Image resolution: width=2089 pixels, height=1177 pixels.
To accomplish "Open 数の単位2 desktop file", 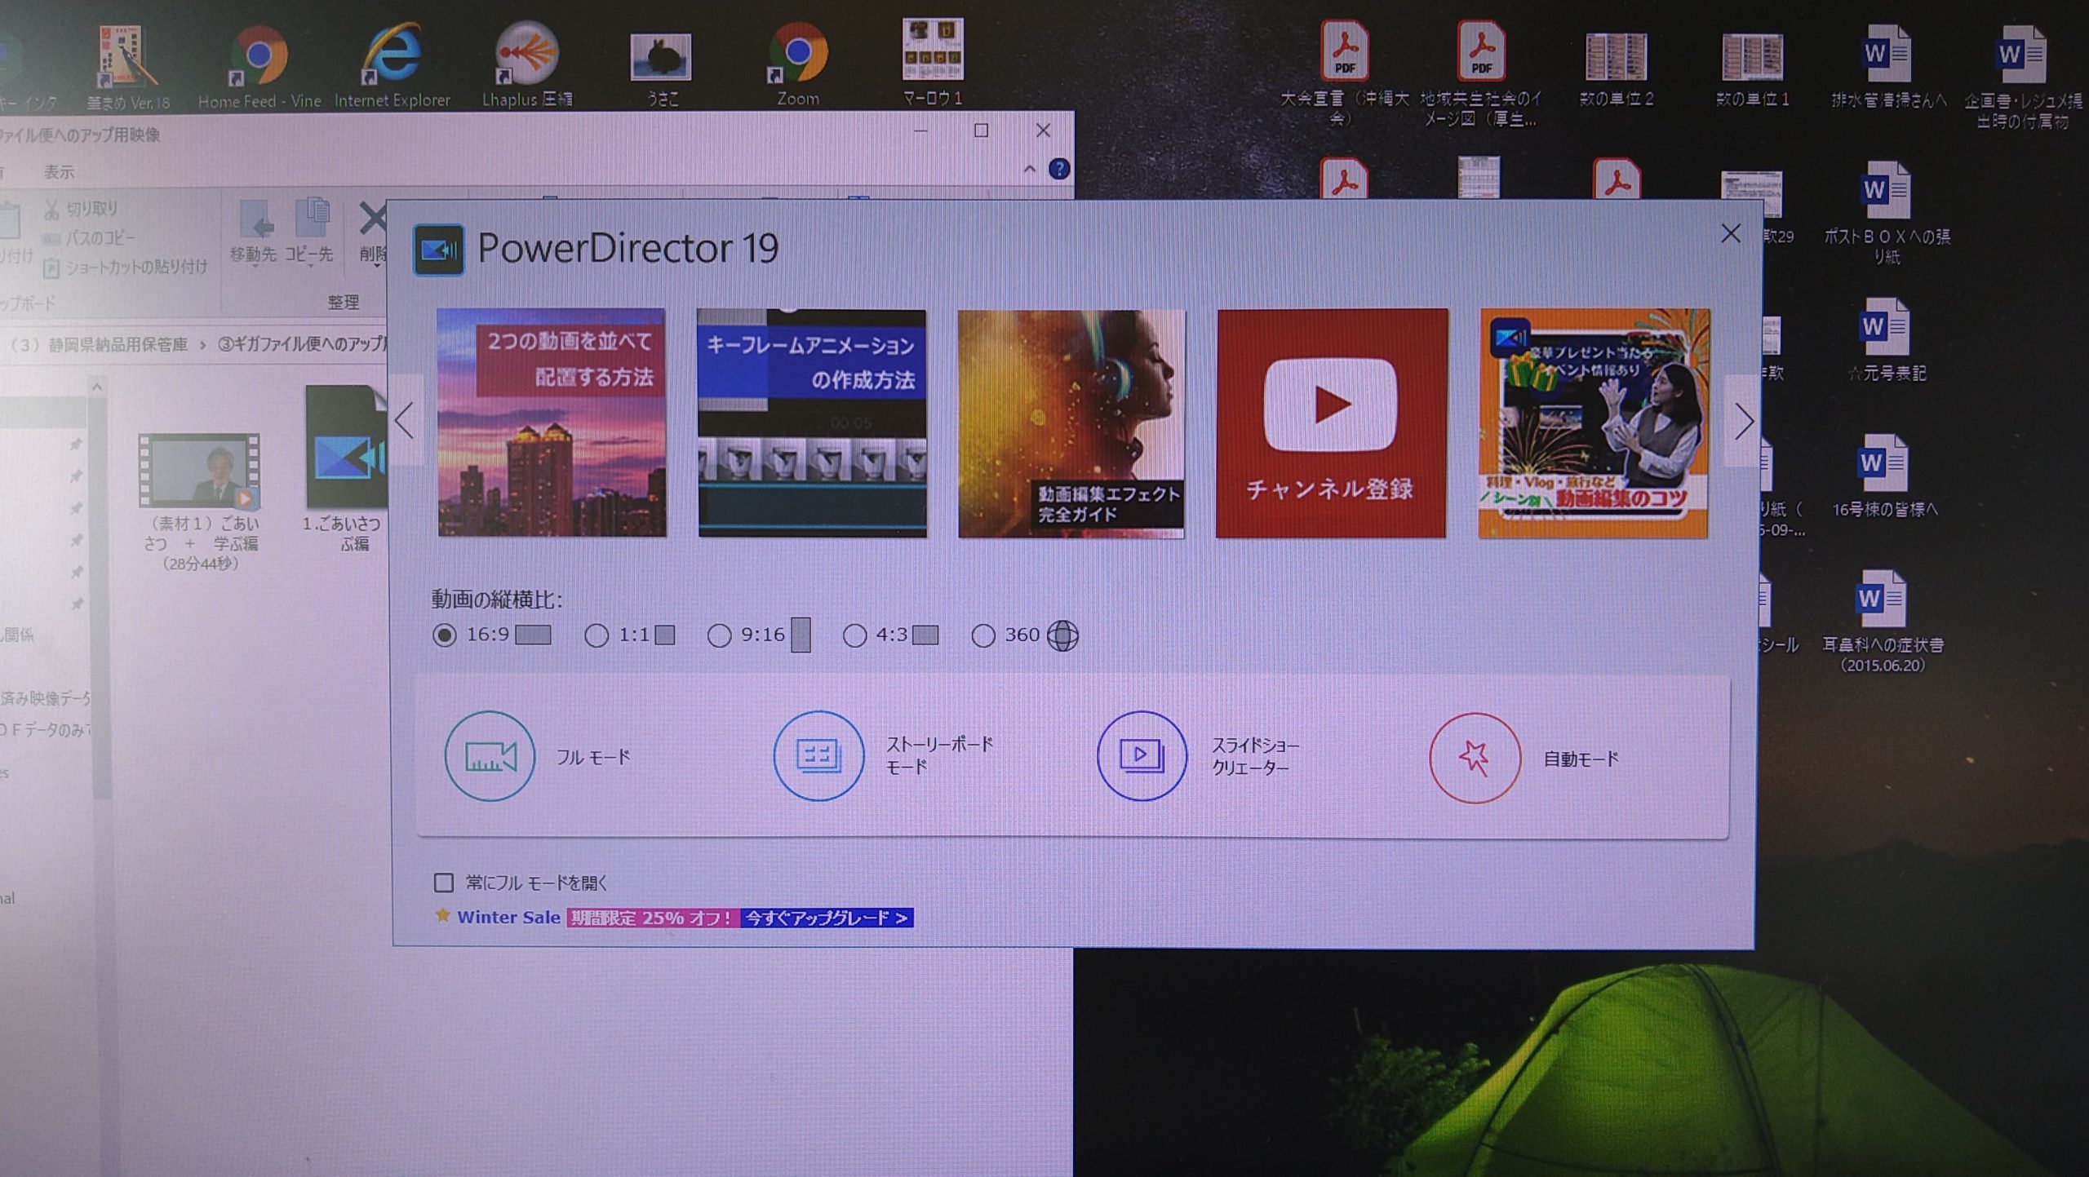I will click(1616, 69).
